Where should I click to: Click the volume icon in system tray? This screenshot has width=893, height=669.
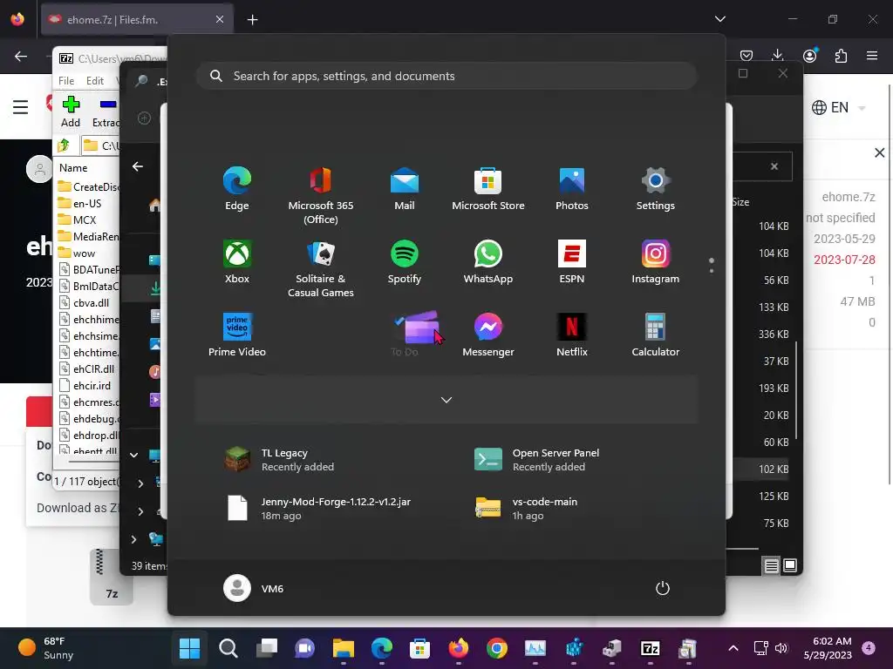(781, 648)
